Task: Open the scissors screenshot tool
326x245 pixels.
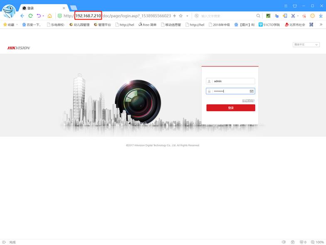Action: pos(293,16)
